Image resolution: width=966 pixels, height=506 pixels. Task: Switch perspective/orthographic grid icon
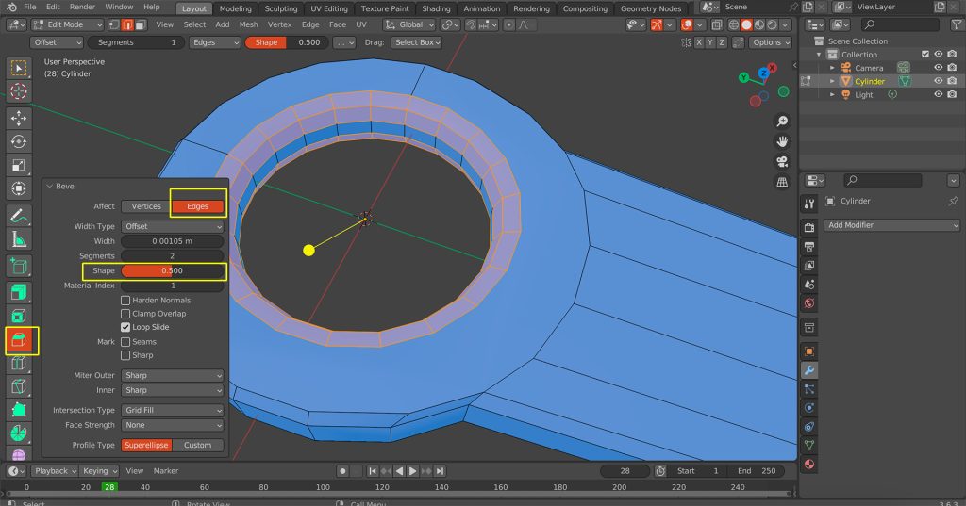tap(782, 182)
